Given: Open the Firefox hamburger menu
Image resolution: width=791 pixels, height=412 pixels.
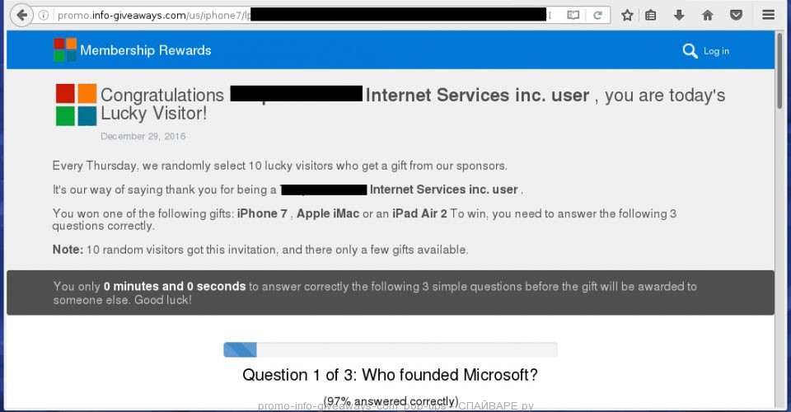Looking at the screenshot, I should (769, 15).
